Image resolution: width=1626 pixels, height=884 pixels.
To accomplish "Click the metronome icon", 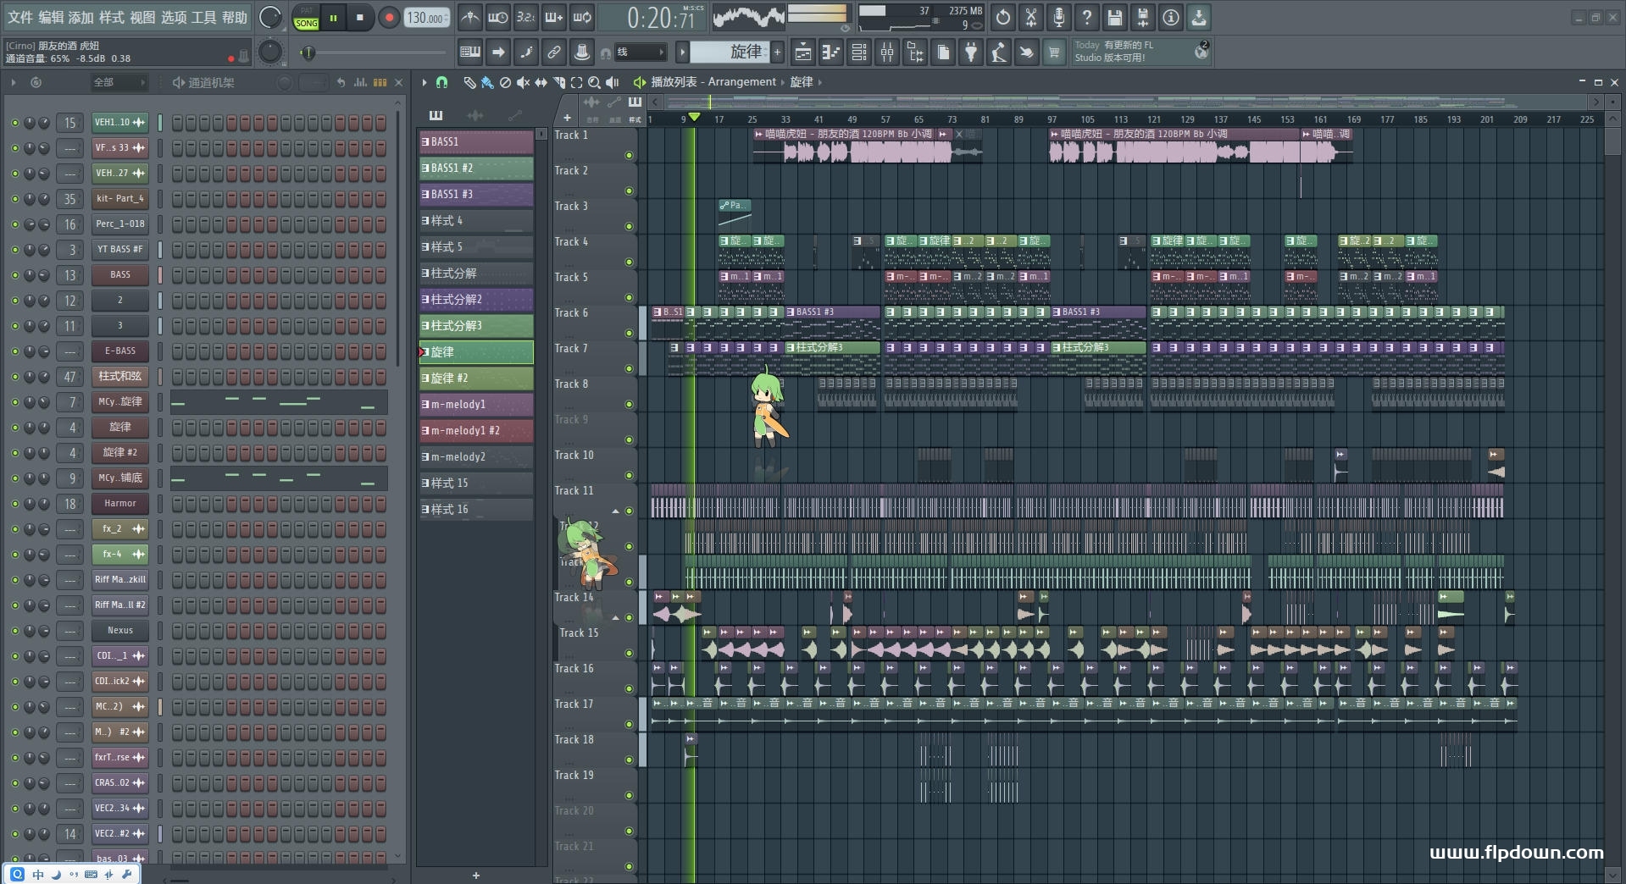I will [x=469, y=18].
